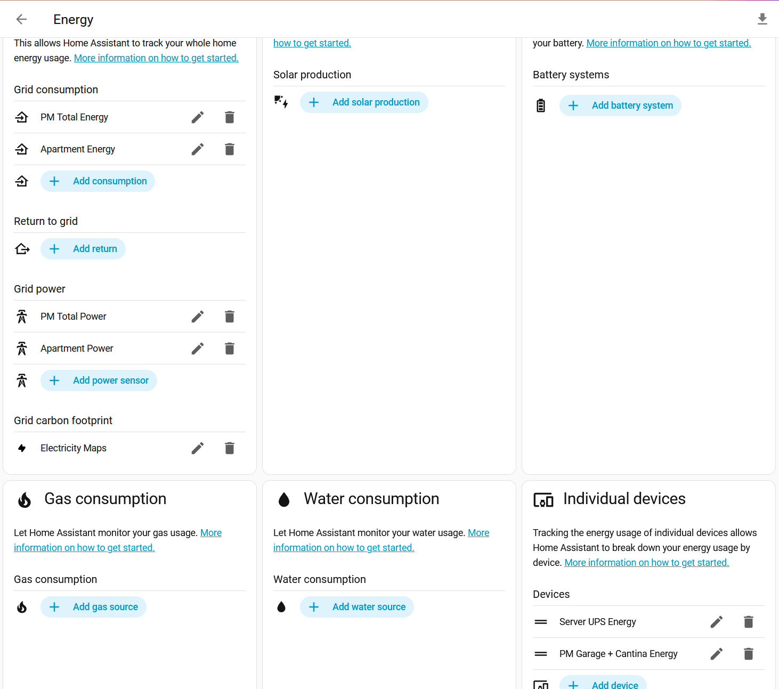Edit the Server UPS Energy device
Viewport: 779px width, 689px height.
tap(717, 622)
